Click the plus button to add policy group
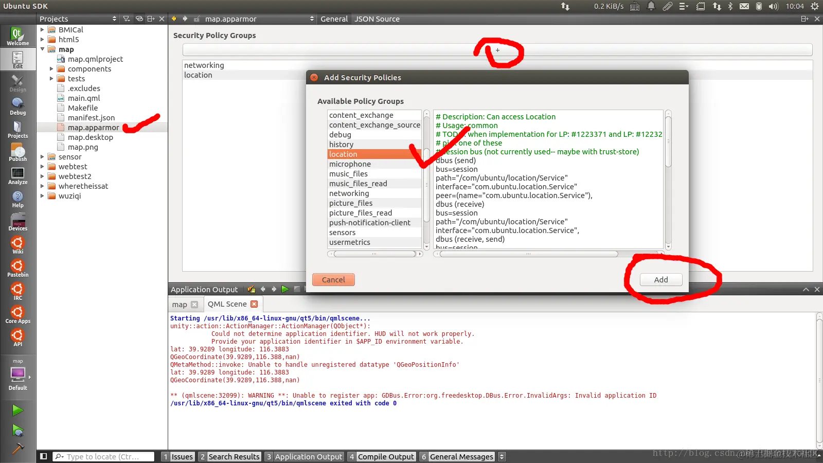Image resolution: width=823 pixels, height=463 pixels. click(x=497, y=50)
